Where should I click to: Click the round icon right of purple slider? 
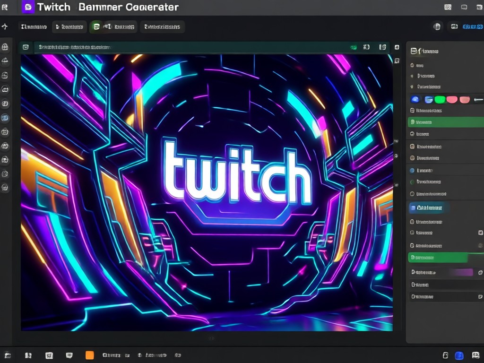[480, 273]
